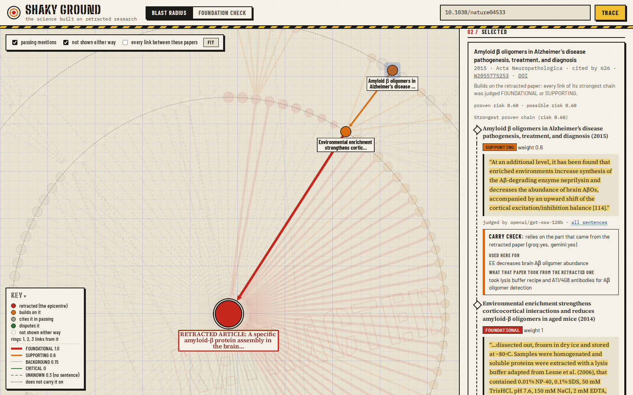This screenshot has height=395, width=633.
Task: Click the SUPPORTING 0.6 legend line
Action: (17, 355)
